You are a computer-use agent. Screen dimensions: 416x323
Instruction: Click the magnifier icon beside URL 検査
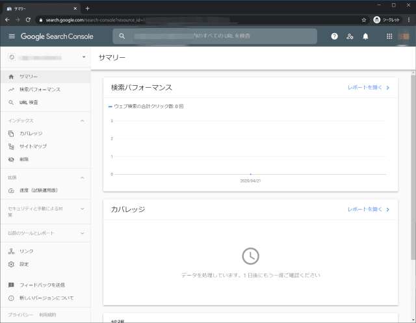tap(11, 103)
